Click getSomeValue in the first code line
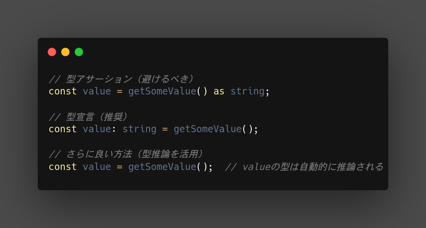 [162, 91]
